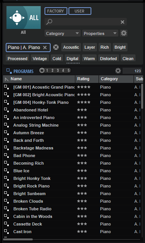Toggle the Digital attribute tag

coord(72,58)
